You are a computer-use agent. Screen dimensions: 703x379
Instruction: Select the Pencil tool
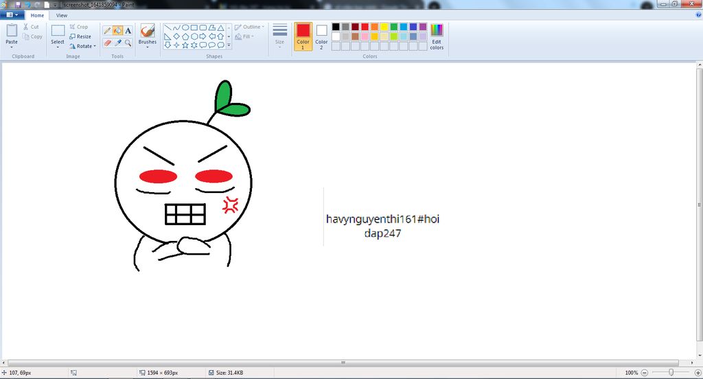tap(107, 30)
